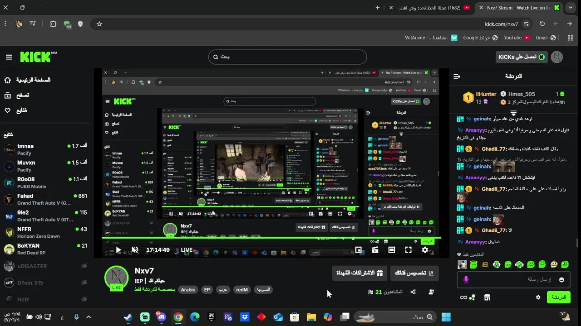Click the green stream progress bar
This screenshot has height=326, width=581.
(271, 239)
